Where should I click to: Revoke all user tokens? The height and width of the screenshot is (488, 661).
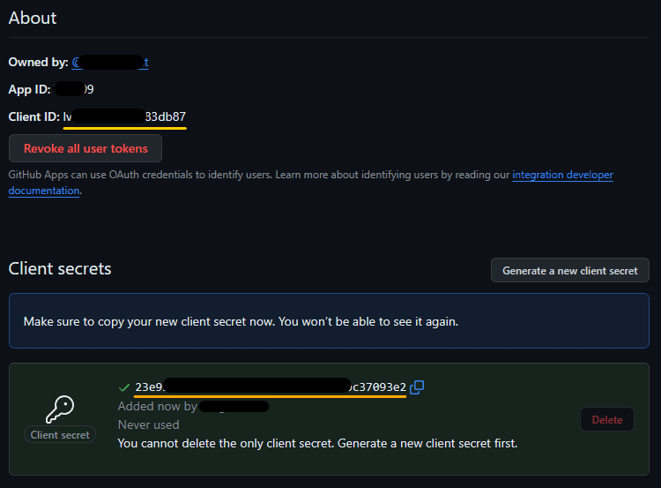pos(85,148)
